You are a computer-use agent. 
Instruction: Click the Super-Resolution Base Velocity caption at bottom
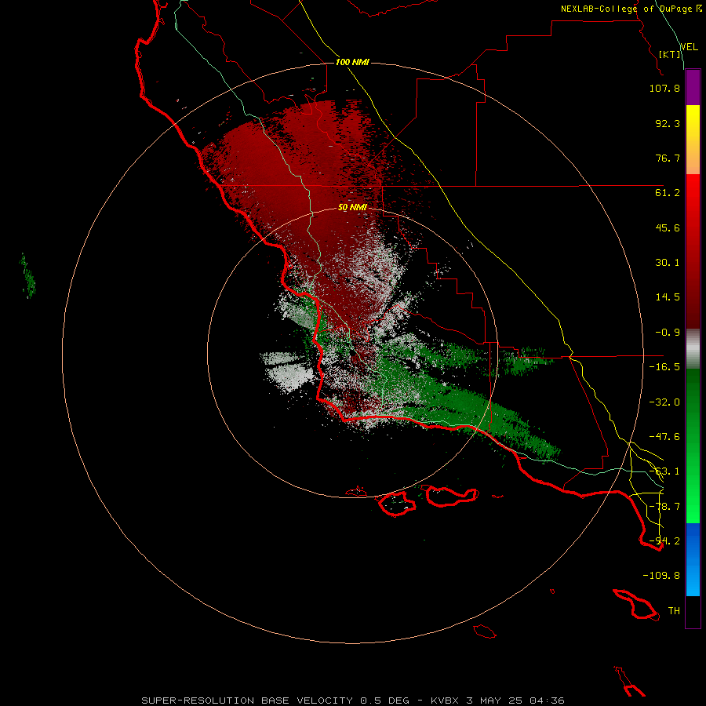click(x=353, y=701)
